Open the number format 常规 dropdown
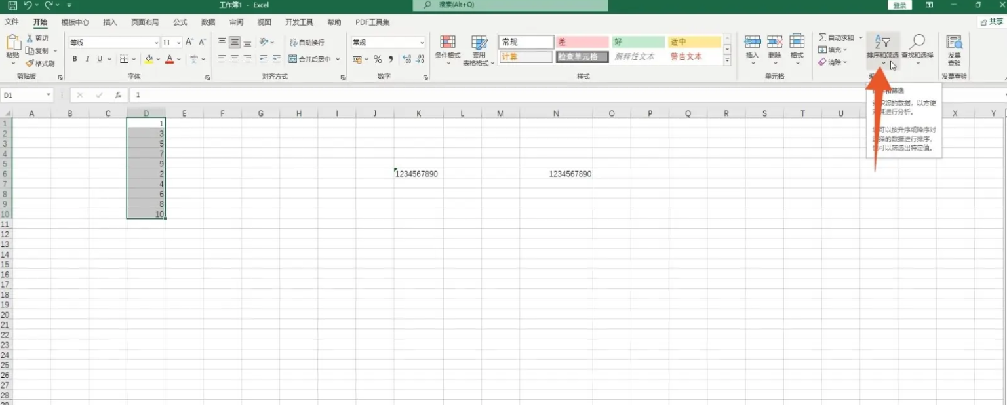The image size is (1007, 405). pyautogui.click(x=422, y=43)
